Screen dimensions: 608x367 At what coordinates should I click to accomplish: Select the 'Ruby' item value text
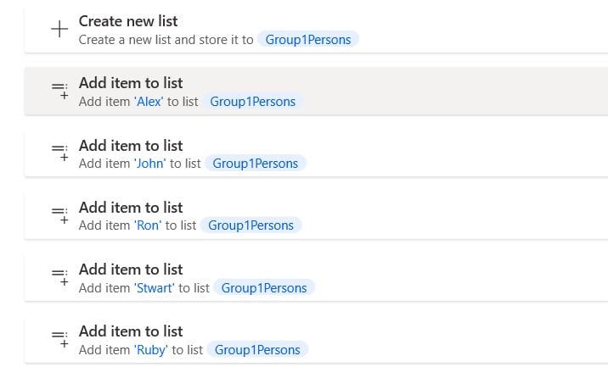pyautogui.click(x=151, y=350)
